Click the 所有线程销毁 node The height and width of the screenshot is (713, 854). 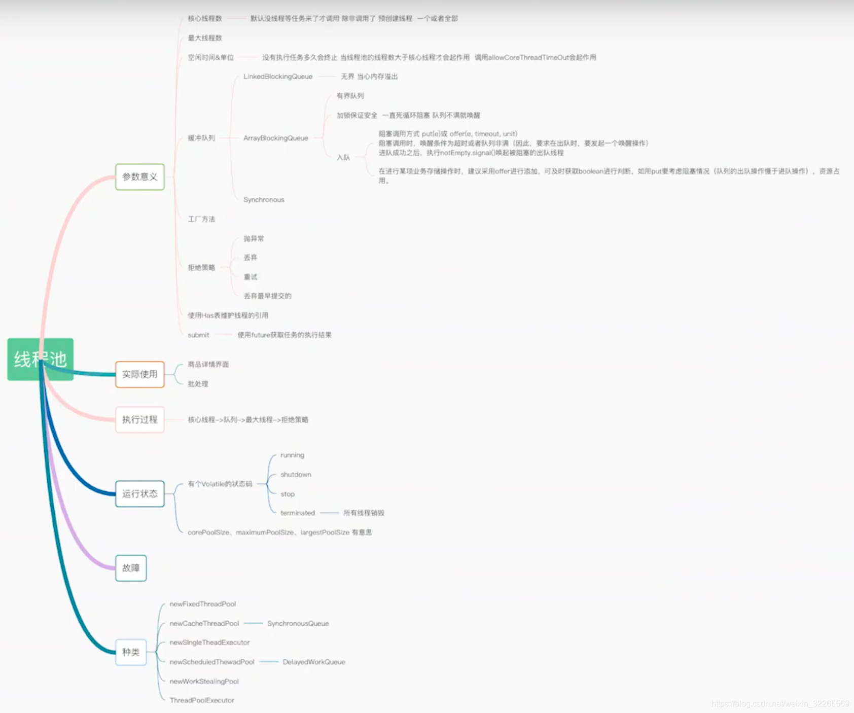364,513
